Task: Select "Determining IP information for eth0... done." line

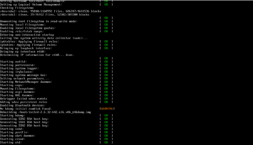Action: point(37,55)
